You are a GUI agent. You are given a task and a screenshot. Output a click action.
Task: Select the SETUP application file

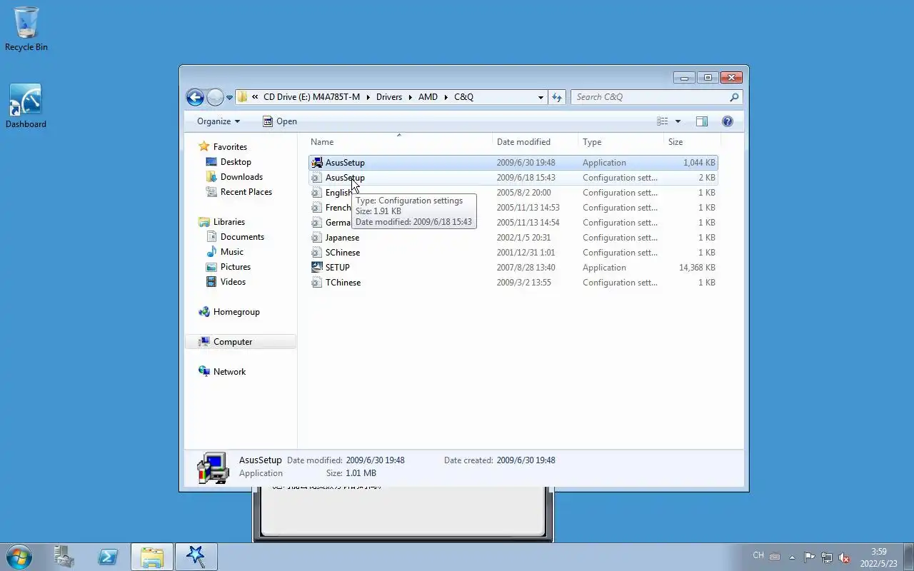click(513, 268)
